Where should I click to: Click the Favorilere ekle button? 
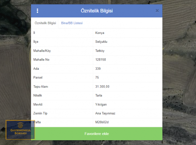click(97, 134)
